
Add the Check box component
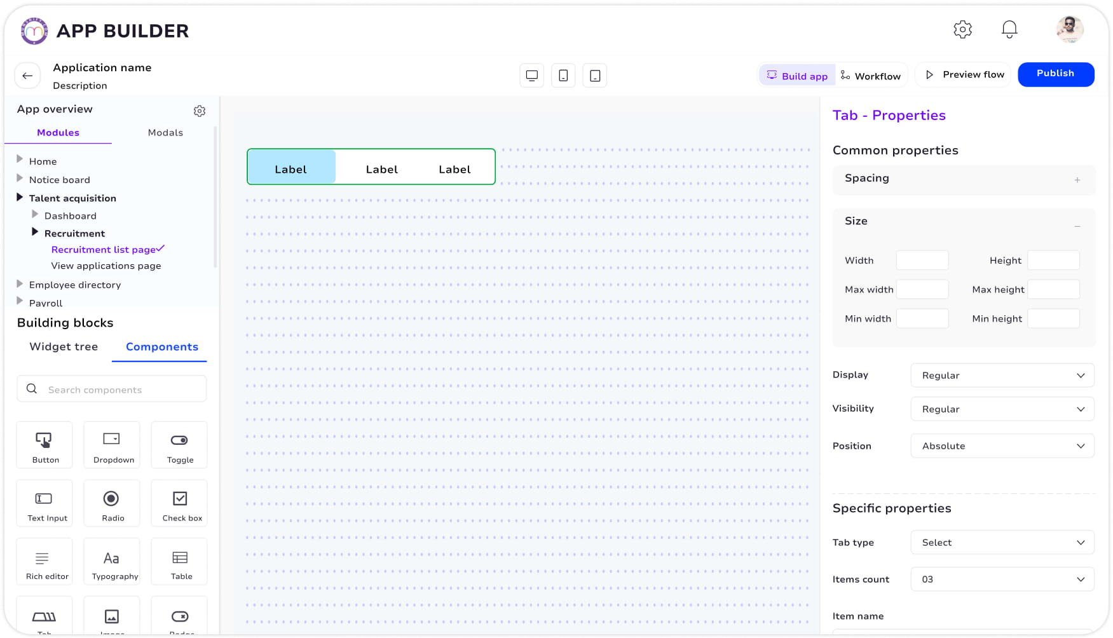click(x=179, y=503)
